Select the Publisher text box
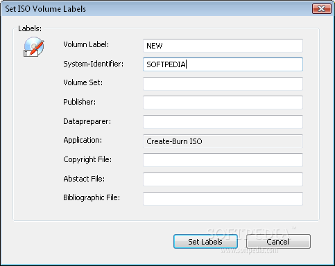The height and width of the screenshot is (266, 335). 223,103
